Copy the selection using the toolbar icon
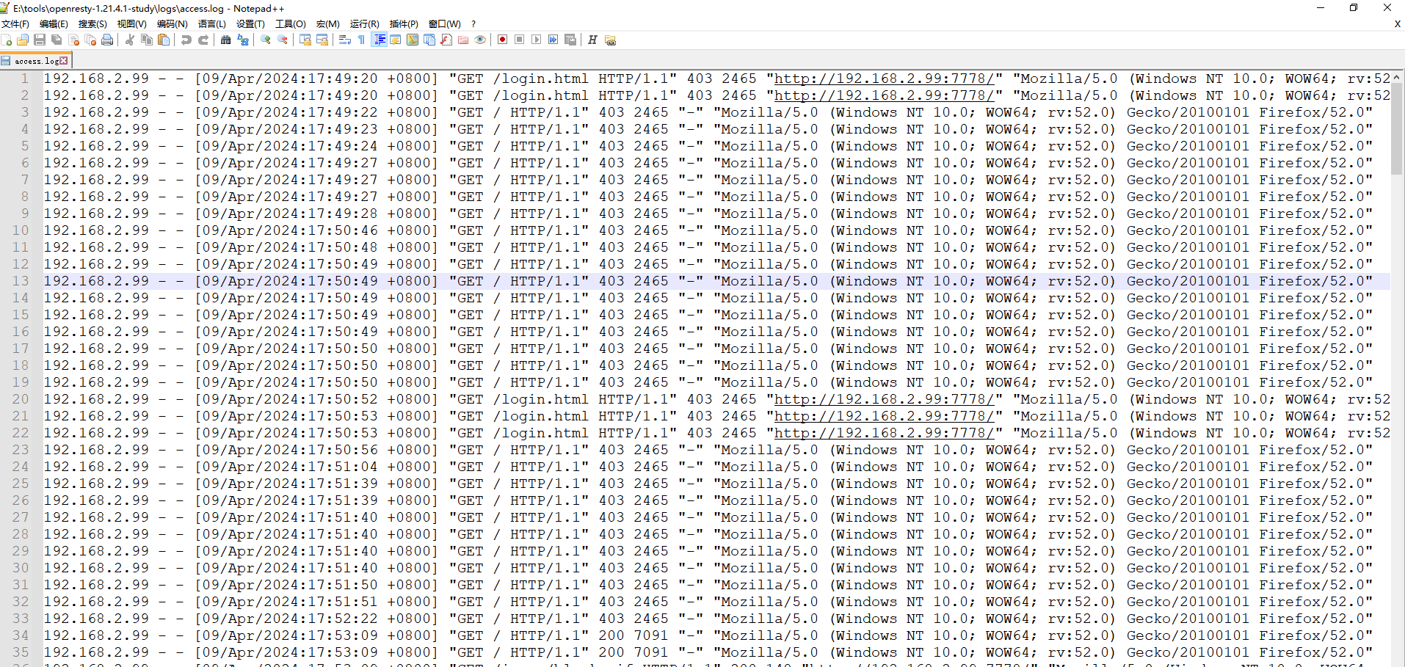 147,40
